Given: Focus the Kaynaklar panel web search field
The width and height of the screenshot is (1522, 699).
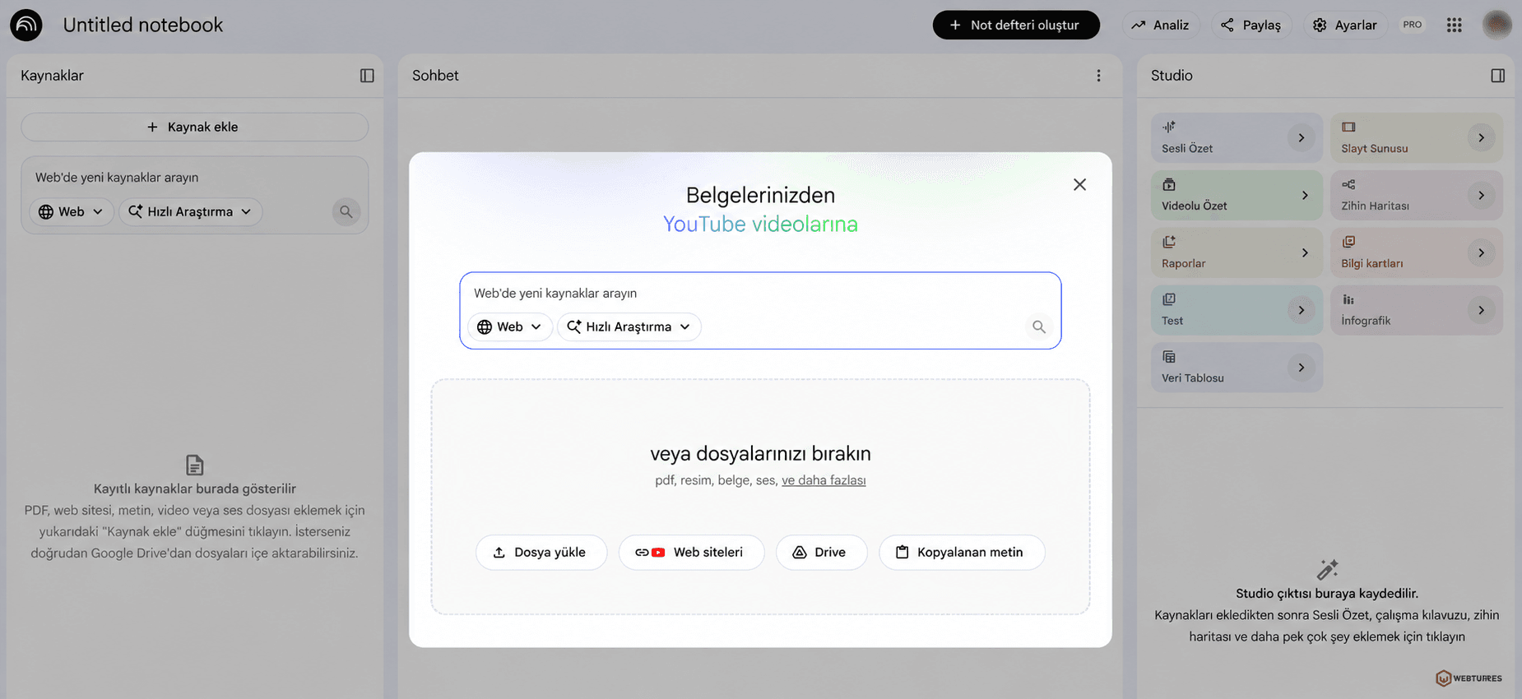Looking at the screenshot, I should coord(194,178).
